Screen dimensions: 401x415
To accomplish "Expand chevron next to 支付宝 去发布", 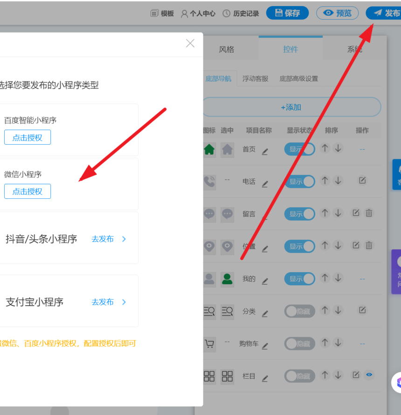I will [124, 302].
